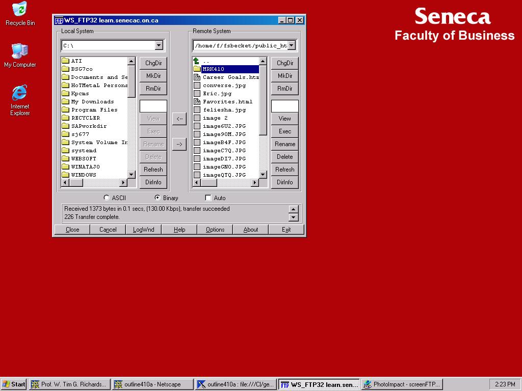The image size is (522, 391).
Task: Click the Eric.jpg file icon
Action: 197,94
